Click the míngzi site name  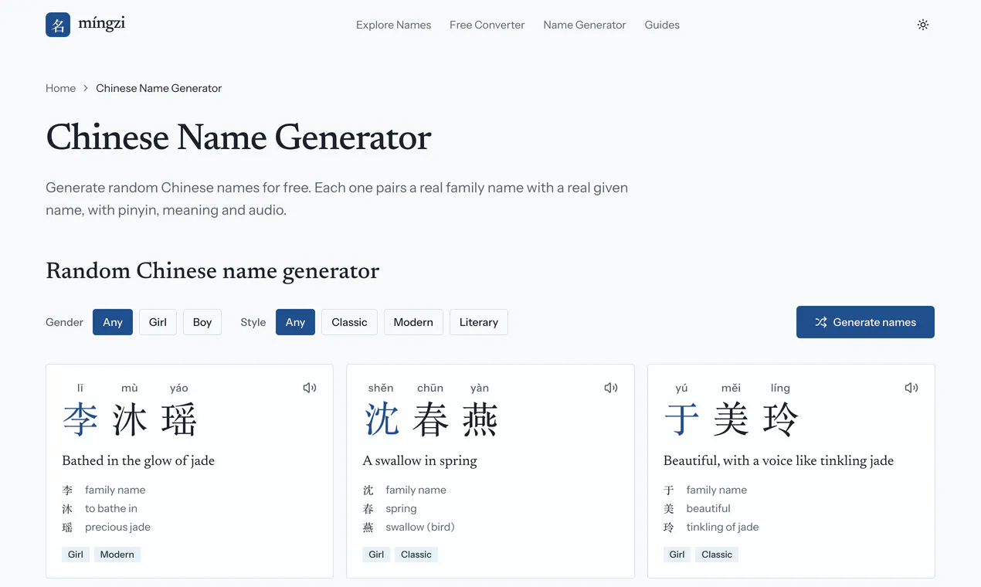101,24
